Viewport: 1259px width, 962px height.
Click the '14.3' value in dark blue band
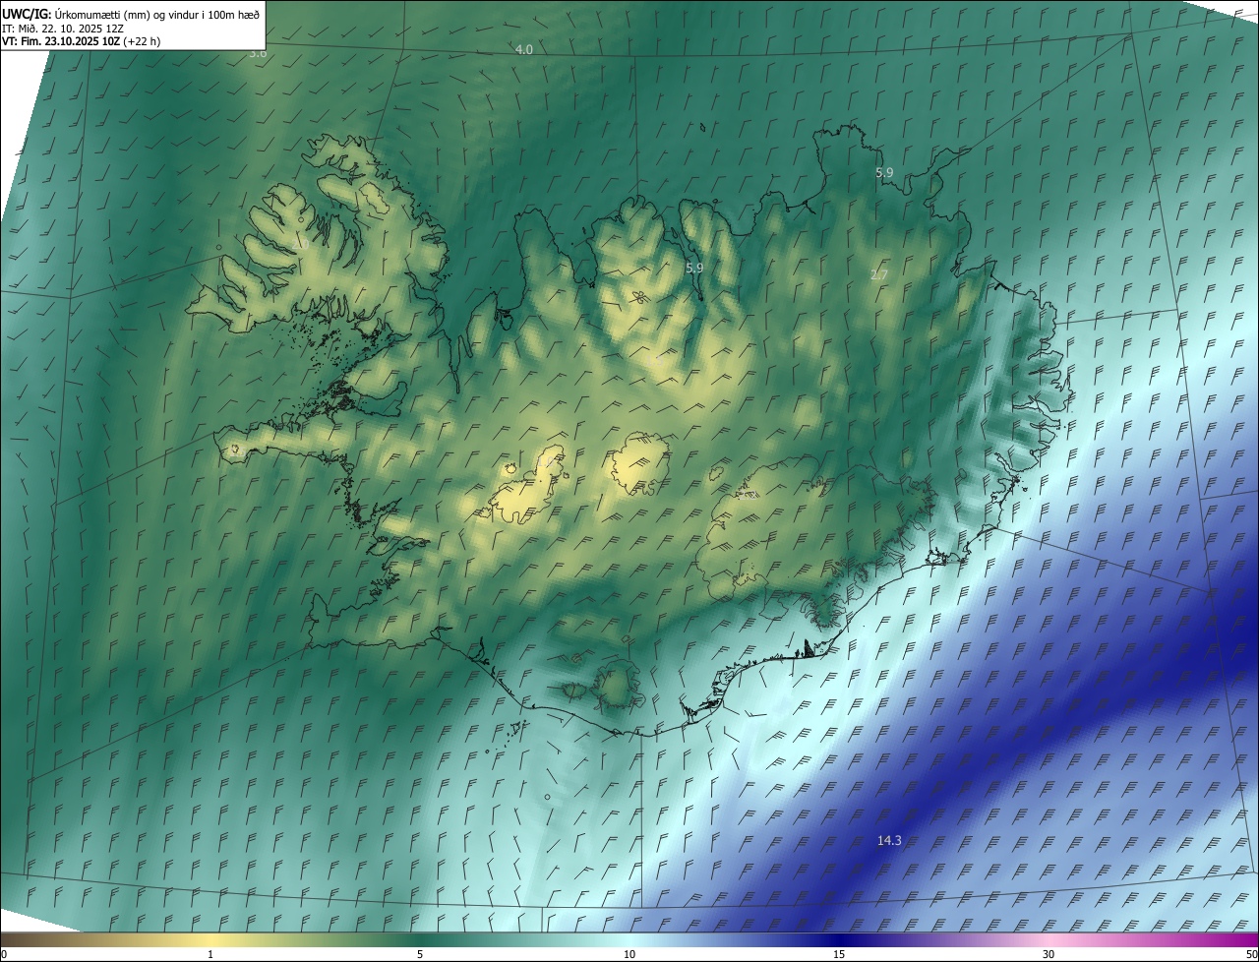(889, 840)
